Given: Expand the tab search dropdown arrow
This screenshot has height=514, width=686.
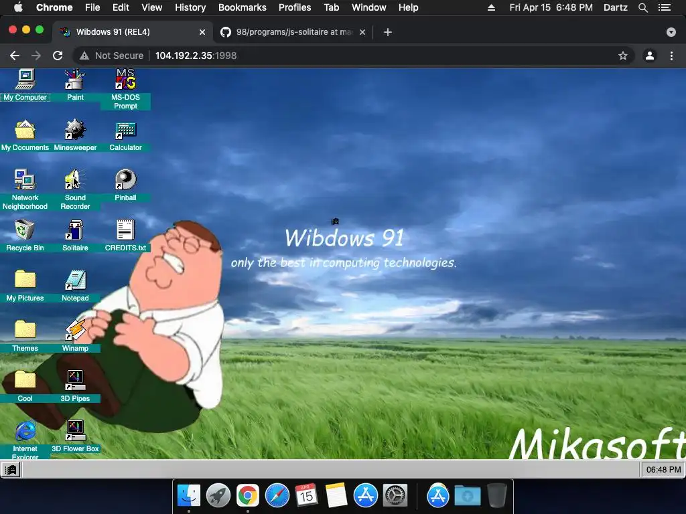Looking at the screenshot, I should click(671, 32).
